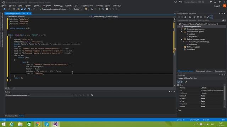Click the Windows Start button
Viewport: 227px width, 127px height.
(3, 124)
